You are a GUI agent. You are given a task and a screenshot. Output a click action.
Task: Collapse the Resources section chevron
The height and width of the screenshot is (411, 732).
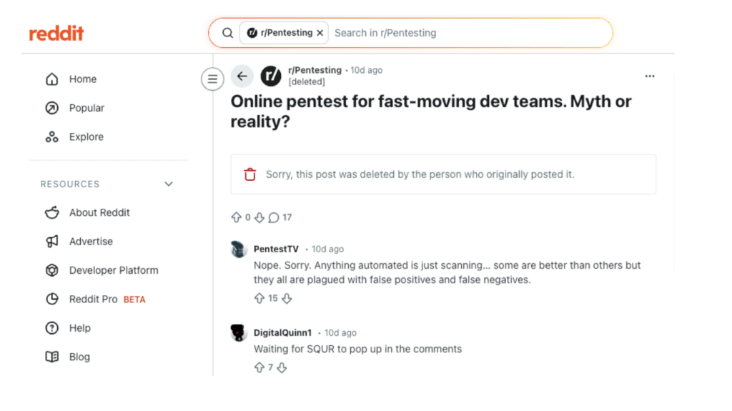click(169, 184)
